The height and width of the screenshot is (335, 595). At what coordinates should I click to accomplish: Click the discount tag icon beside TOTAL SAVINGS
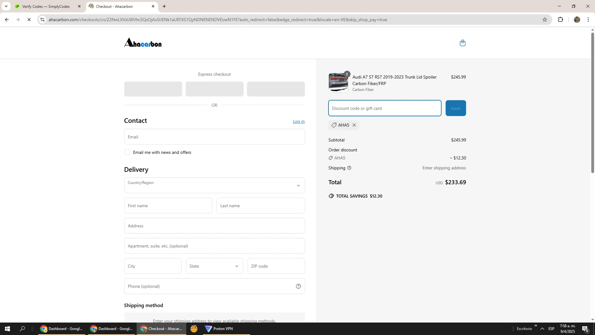pos(331,196)
